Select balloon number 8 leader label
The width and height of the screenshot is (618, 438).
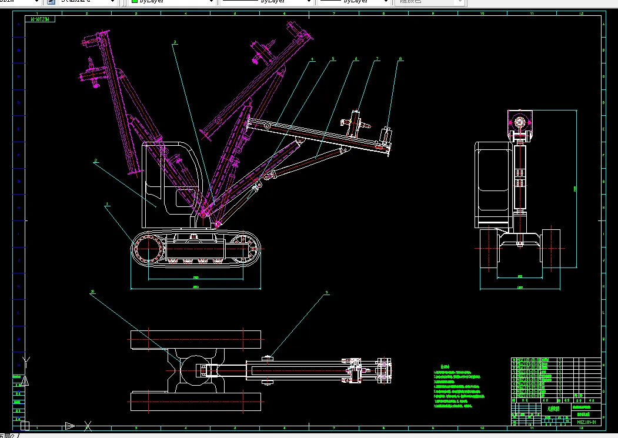(x=400, y=59)
